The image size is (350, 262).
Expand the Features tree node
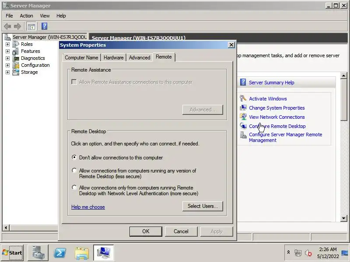click(x=7, y=51)
